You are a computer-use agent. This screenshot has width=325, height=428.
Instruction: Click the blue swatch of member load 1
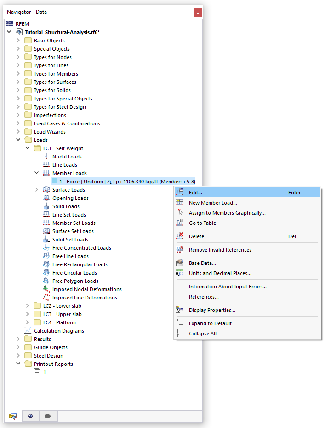point(55,181)
